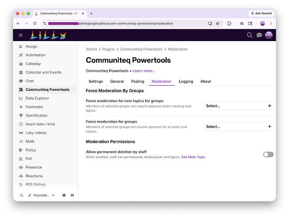Click the translate icon in sidebar footer

21,195
